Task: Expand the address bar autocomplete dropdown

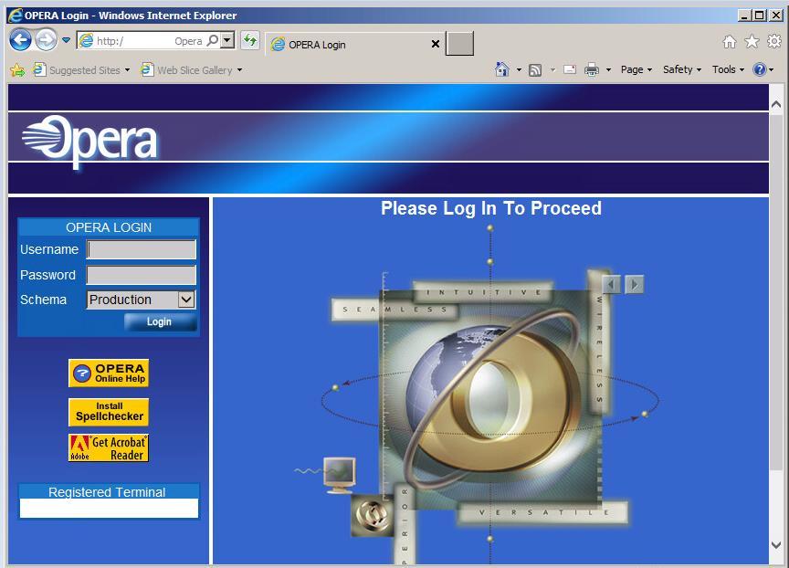Action: pyautogui.click(x=227, y=40)
